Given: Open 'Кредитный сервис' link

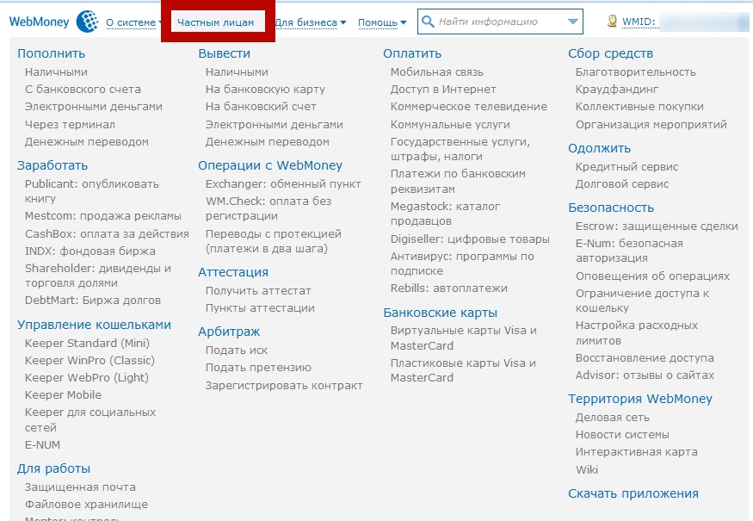Looking at the screenshot, I should (x=626, y=167).
